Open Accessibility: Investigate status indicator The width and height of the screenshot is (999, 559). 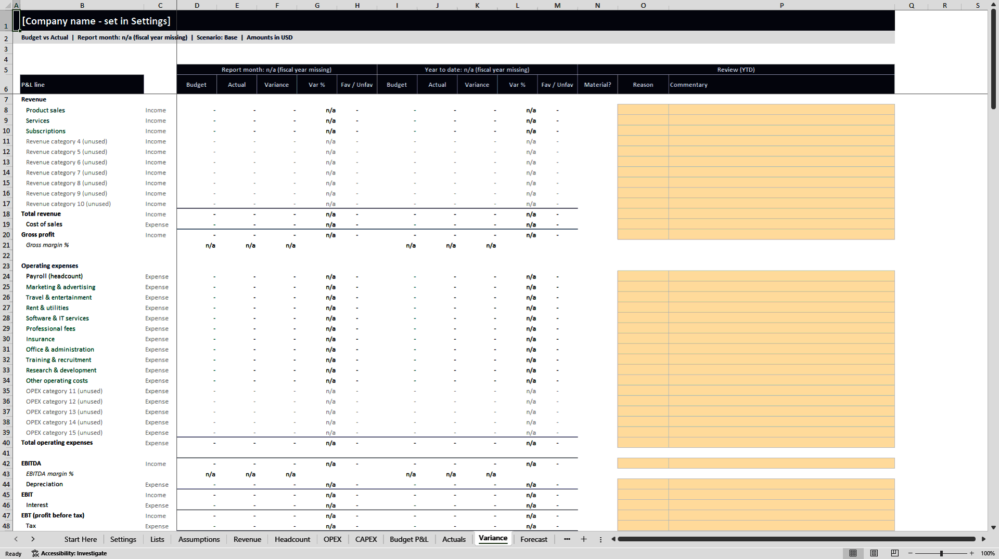coord(69,553)
